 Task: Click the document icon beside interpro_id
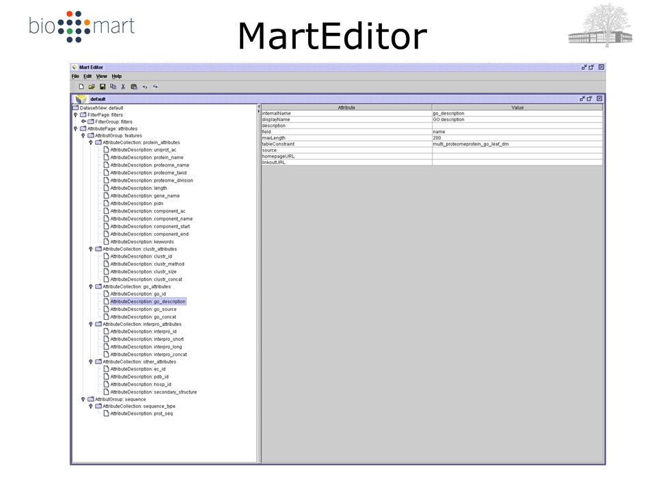coord(107,331)
